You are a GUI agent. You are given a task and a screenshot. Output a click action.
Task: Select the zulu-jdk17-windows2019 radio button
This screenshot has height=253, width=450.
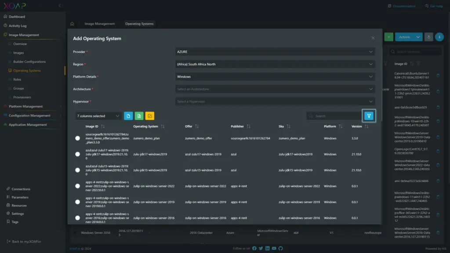77,154
